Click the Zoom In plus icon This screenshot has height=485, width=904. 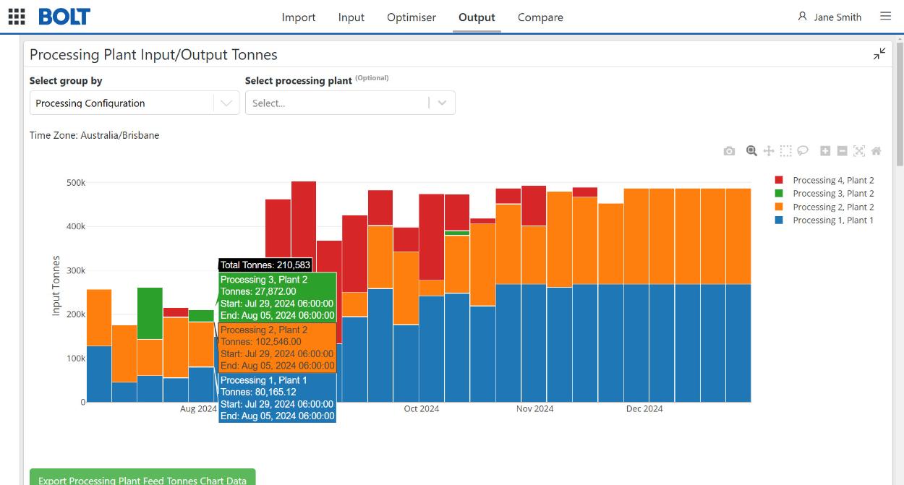coord(825,151)
